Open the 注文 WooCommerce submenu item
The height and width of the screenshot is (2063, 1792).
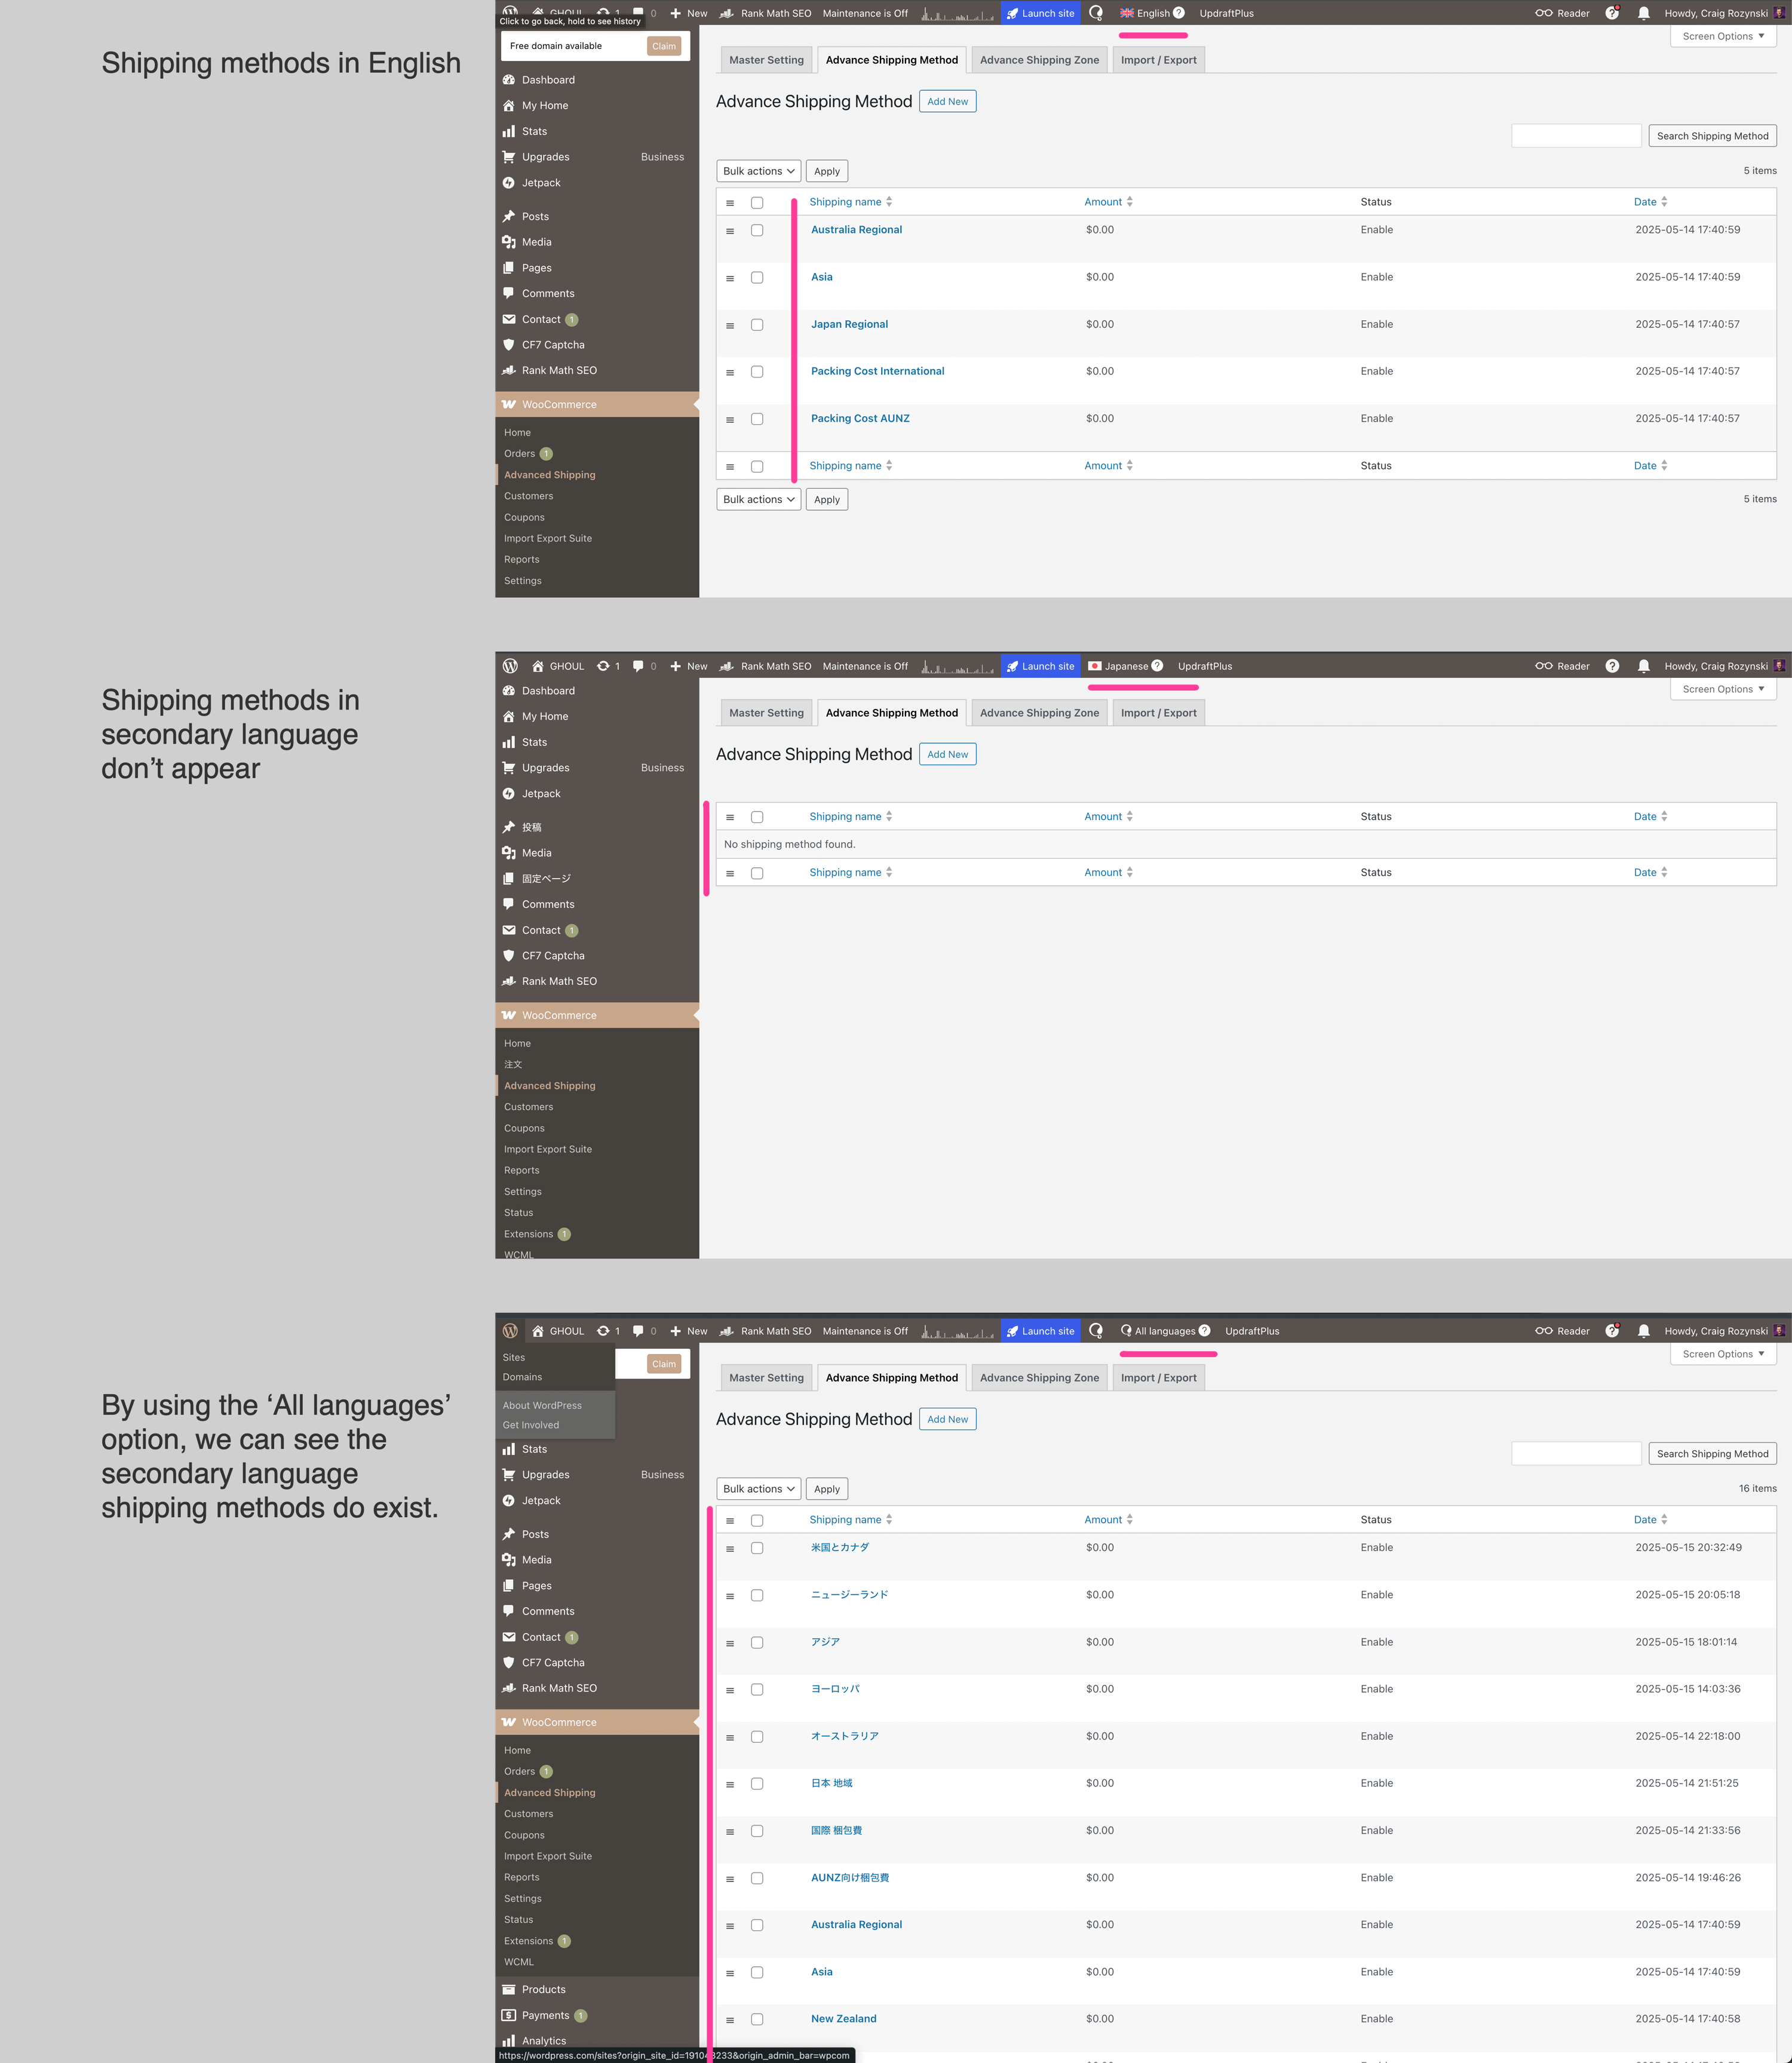[513, 1064]
